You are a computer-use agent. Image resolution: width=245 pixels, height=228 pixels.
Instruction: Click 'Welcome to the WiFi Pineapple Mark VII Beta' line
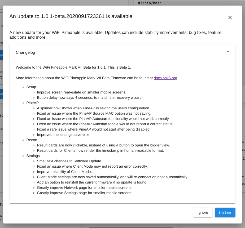(x=73, y=68)
